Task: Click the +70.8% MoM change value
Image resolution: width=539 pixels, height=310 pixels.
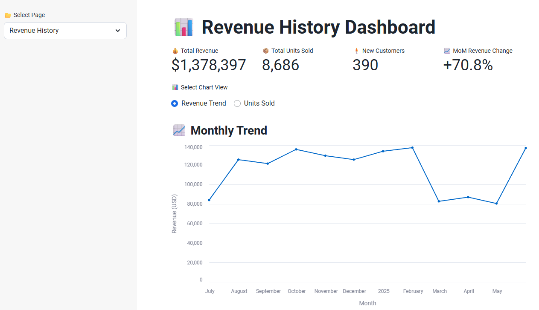Action: [x=468, y=65]
